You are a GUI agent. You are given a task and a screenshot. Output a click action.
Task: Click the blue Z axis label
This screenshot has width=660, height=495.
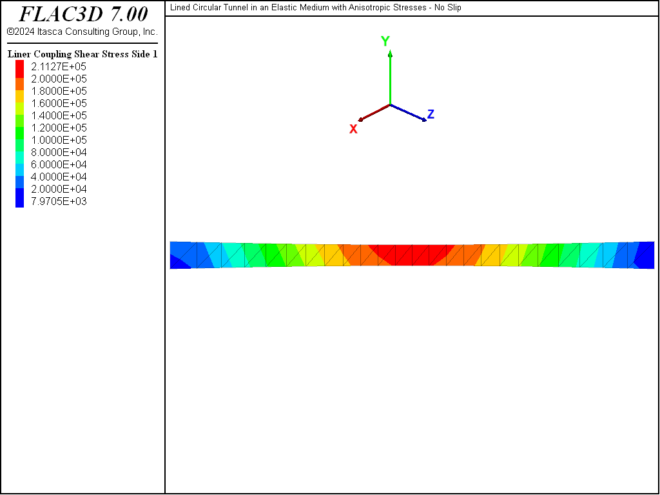tap(431, 114)
